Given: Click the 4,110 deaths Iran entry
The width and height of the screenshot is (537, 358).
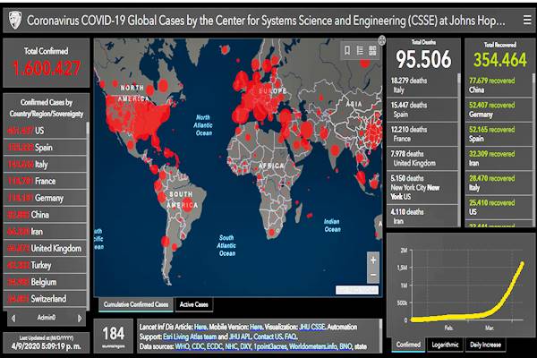Looking at the screenshot, I should pos(422,217).
